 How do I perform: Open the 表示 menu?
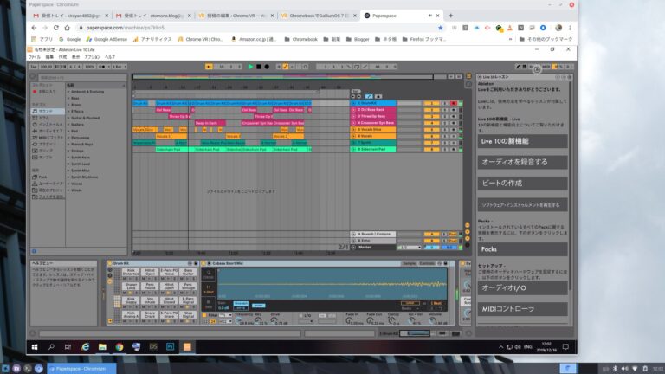pyautogui.click(x=75, y=57)
